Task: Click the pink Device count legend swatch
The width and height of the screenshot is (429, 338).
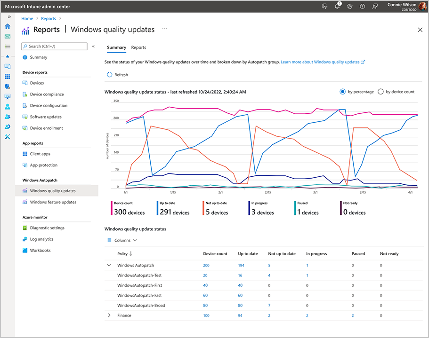Action: 112,208
